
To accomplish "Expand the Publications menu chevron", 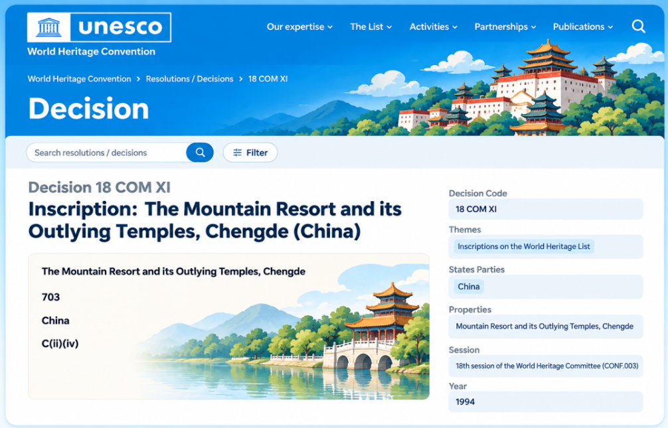I will click(x=610, y=27).
